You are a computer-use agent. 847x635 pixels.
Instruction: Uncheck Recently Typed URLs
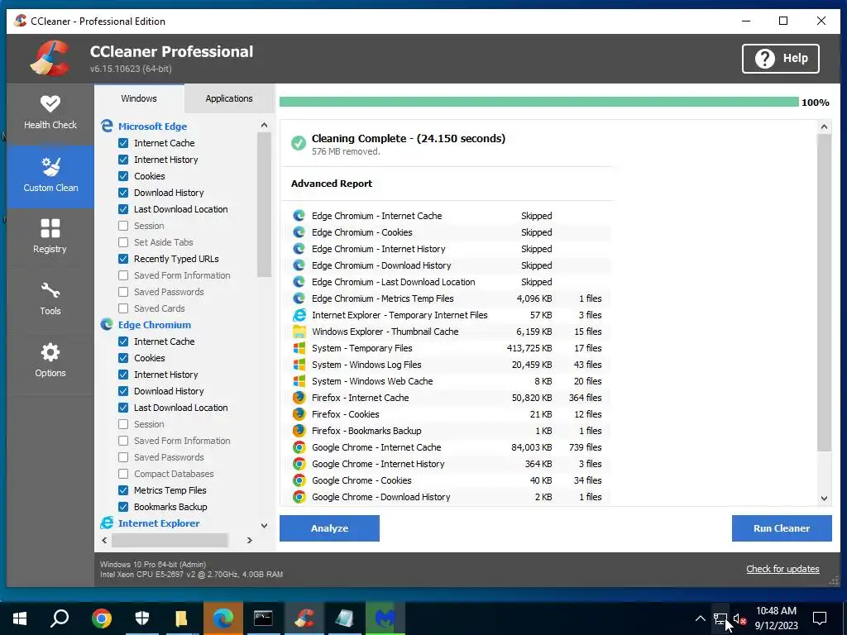click(x=123, y=259)
